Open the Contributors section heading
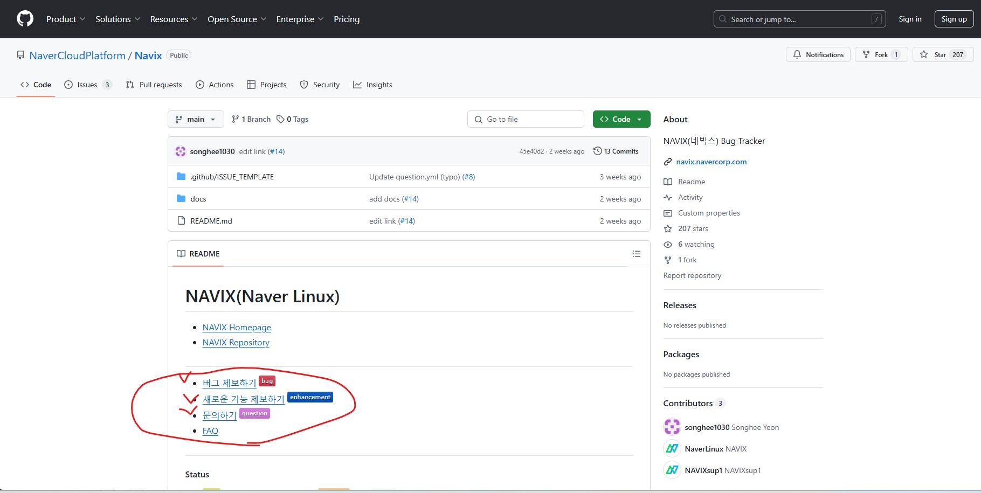 pyautogui.click(x=688, y=404)
